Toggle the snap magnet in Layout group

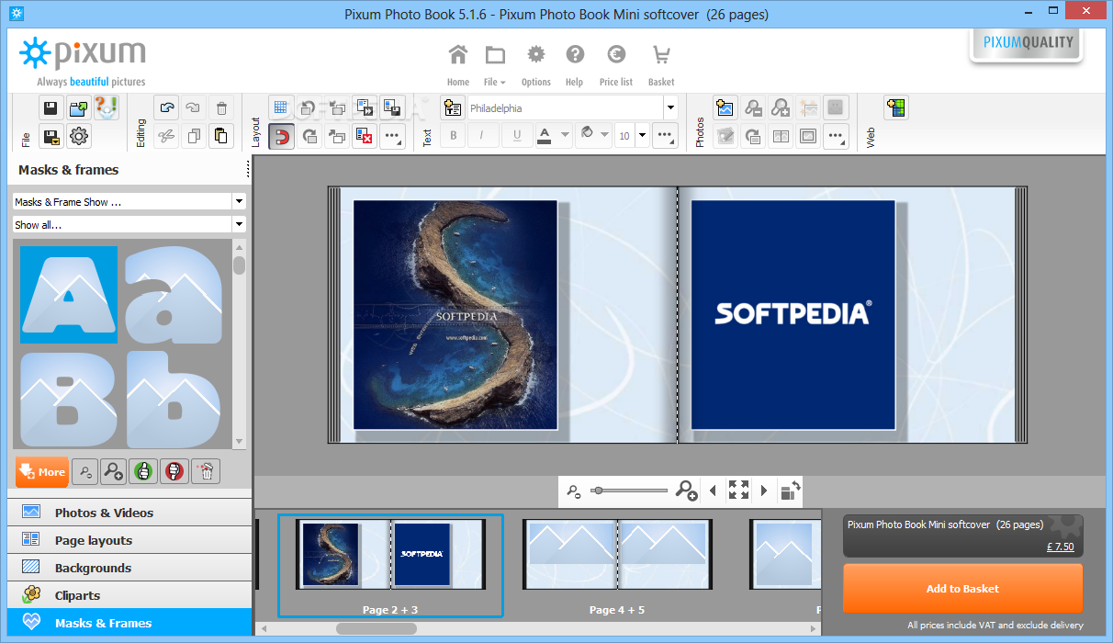281,136
